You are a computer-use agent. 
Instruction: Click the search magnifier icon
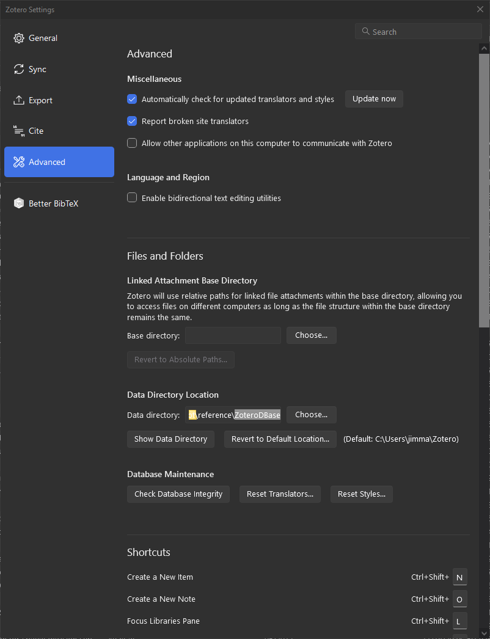tap(365, 31)
